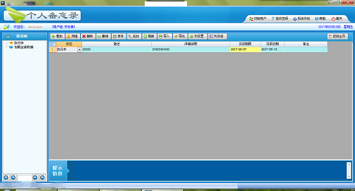Click the 导入 (import) toolbar button
Screen dimensions: 355x191
tap(165, 36)
